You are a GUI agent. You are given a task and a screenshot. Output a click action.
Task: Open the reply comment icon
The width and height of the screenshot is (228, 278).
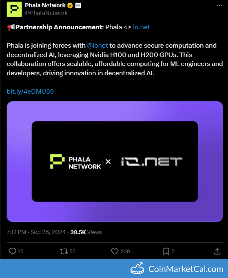click(12, 251)
